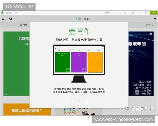Close the window with green X button
Image resolution: width=158 pixels, height=126 pixels.
coord(154,13)
